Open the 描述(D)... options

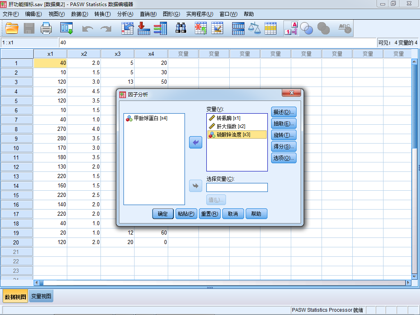[x=284, y=112]
